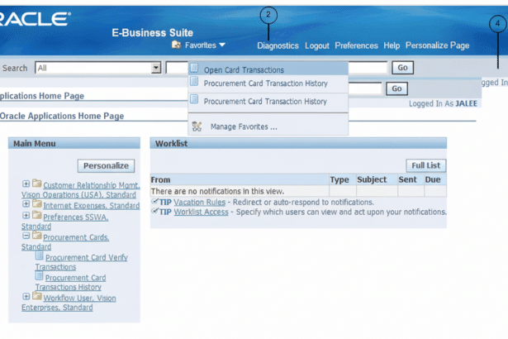Open the Help link
Screen dimensions: 508x339
[x=392, y=45]
